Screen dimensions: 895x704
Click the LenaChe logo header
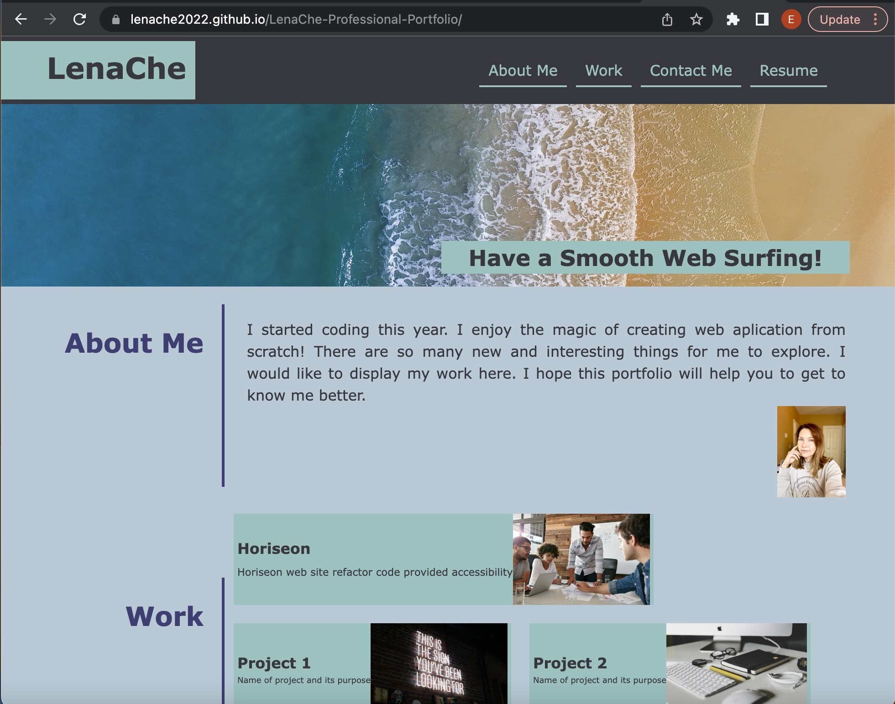pyautogui.click(x=117, y=68)
